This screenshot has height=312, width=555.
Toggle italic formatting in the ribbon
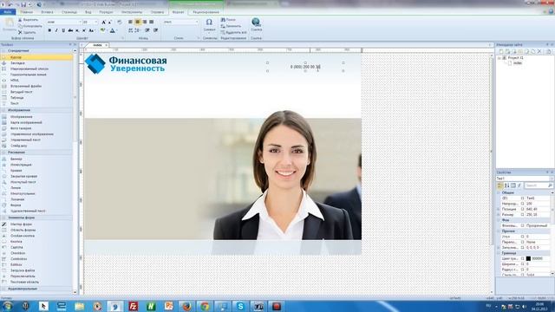(x=56, y=31)
